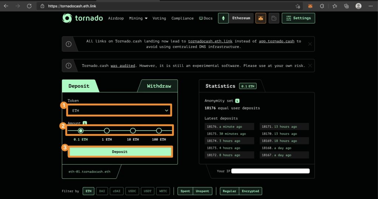Add page to favorites star icon

(x=298, y=6)
